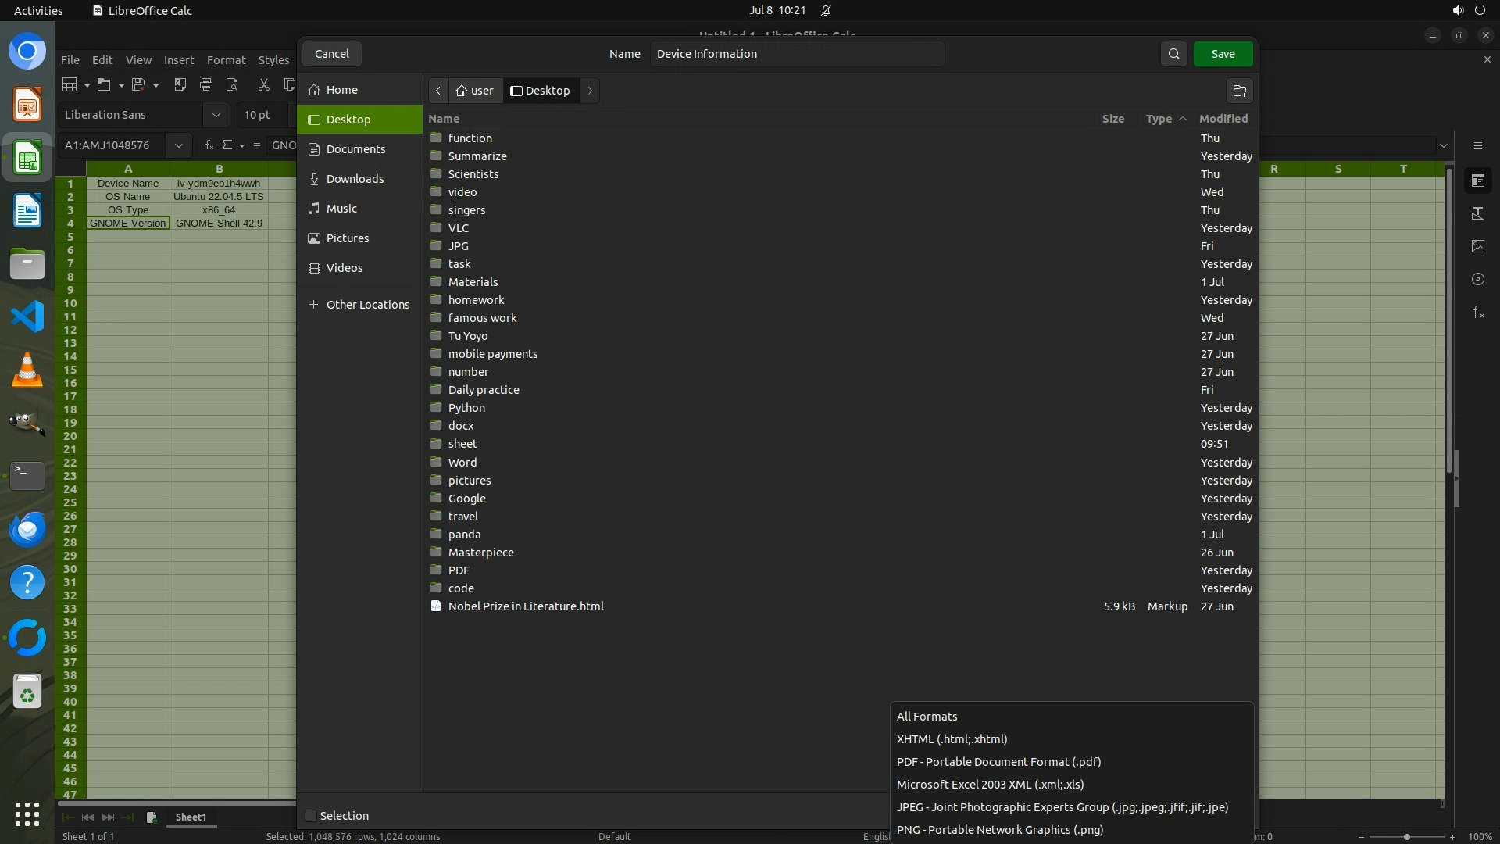The width and height of the screenshot is (1500, 844).
Task: Open the Sidebar Gallery panel icon
Action: tap(1478, 246)
